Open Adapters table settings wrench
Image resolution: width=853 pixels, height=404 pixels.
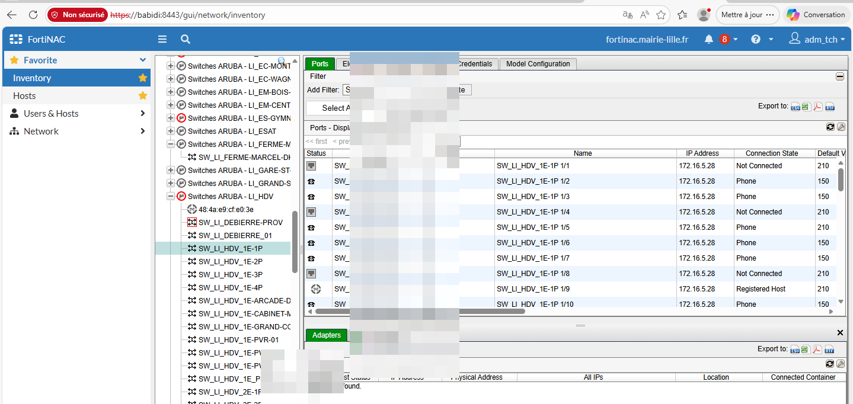click(841, 364)
